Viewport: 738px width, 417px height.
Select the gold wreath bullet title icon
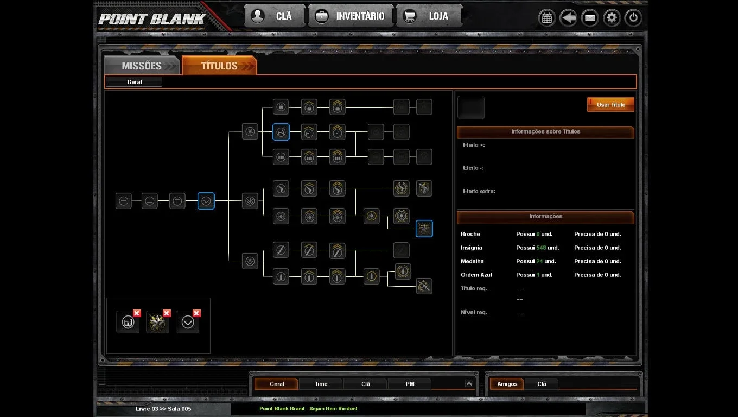click(x=403, y=271)
